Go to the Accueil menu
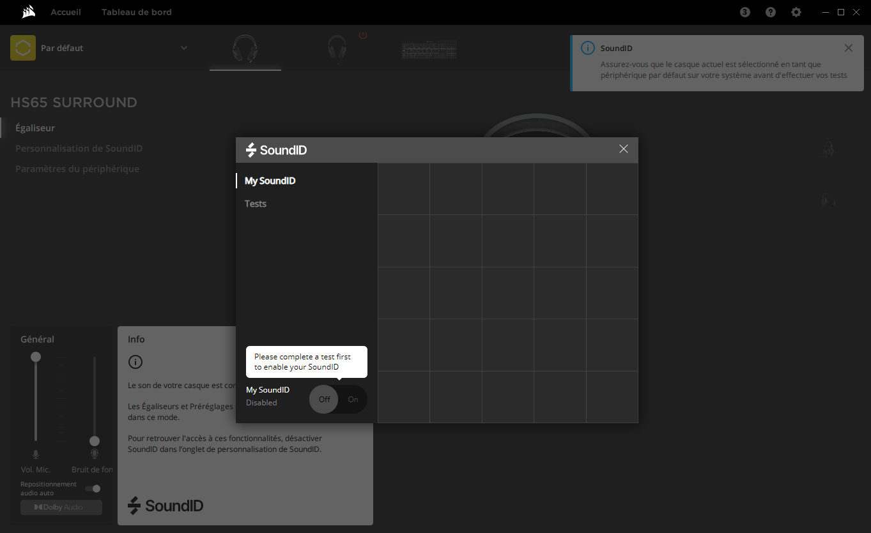 coord(66,12)
